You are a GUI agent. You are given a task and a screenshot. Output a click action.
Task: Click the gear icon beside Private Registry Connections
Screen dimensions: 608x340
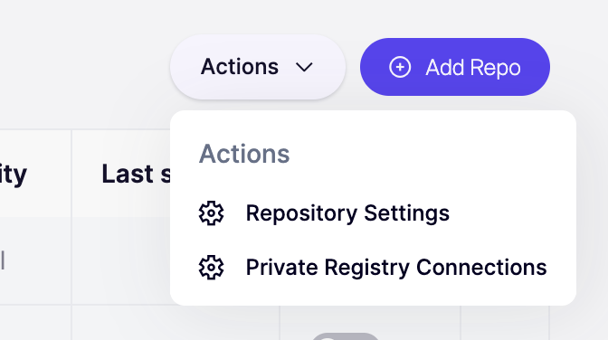click(x=212, y=267)
